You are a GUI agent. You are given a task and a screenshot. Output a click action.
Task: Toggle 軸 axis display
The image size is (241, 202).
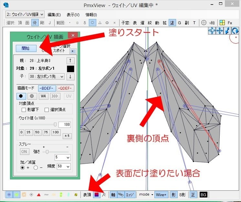pyautogui.click(x=113, y=195)
